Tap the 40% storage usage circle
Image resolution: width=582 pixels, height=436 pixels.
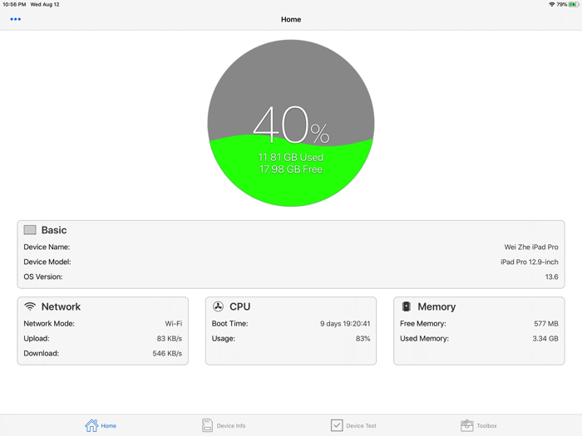pyautogui.click(x=291, y=123)
